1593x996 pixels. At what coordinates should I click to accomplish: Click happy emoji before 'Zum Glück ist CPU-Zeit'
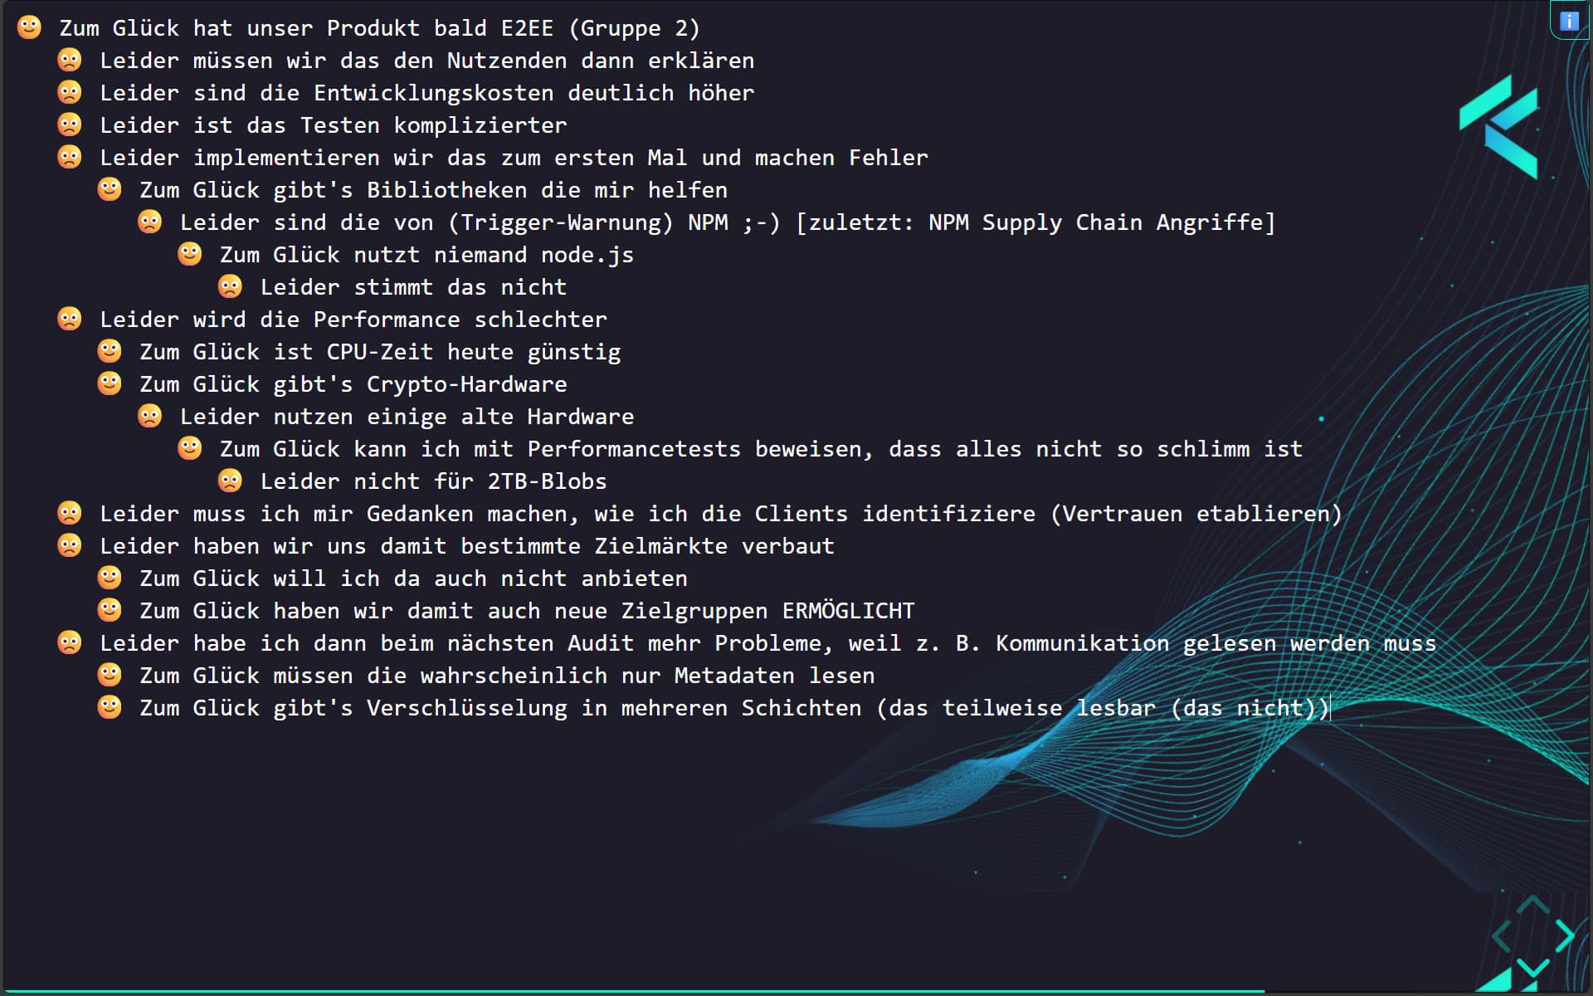(x=110, y=351)
